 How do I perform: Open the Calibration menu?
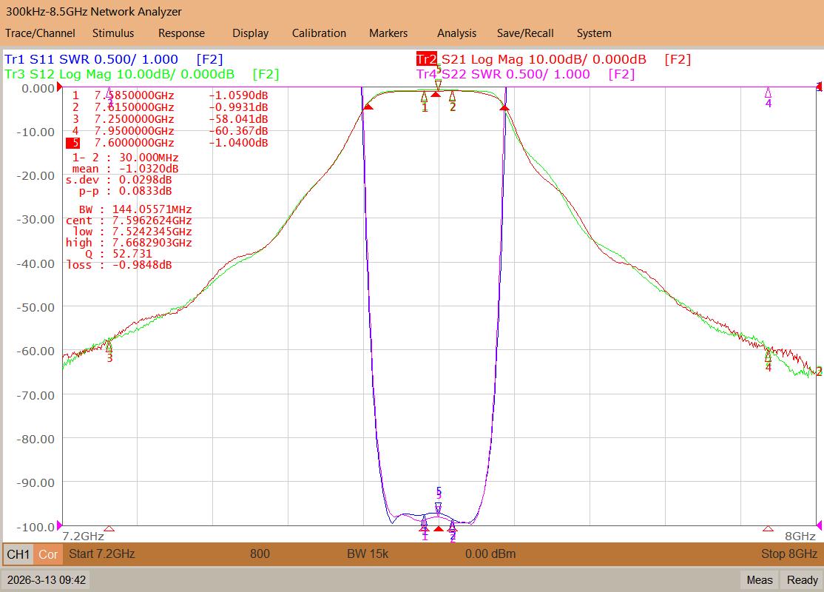pyautogui.click(x=319, y=33)
